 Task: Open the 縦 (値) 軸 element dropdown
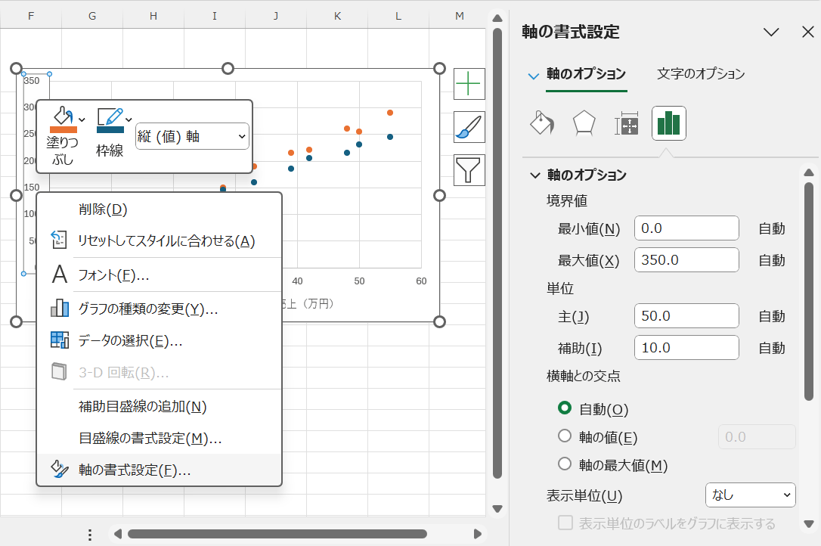tap(192, 136)
